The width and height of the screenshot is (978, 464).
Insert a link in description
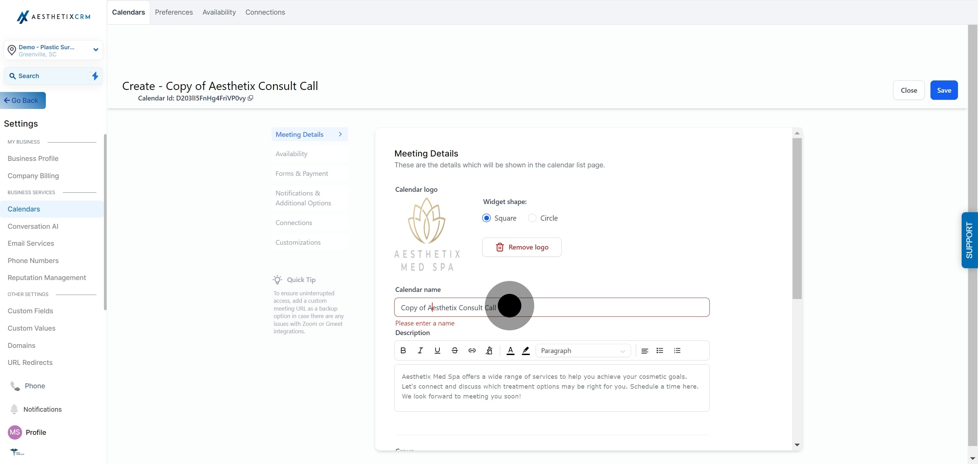(472, 351)
